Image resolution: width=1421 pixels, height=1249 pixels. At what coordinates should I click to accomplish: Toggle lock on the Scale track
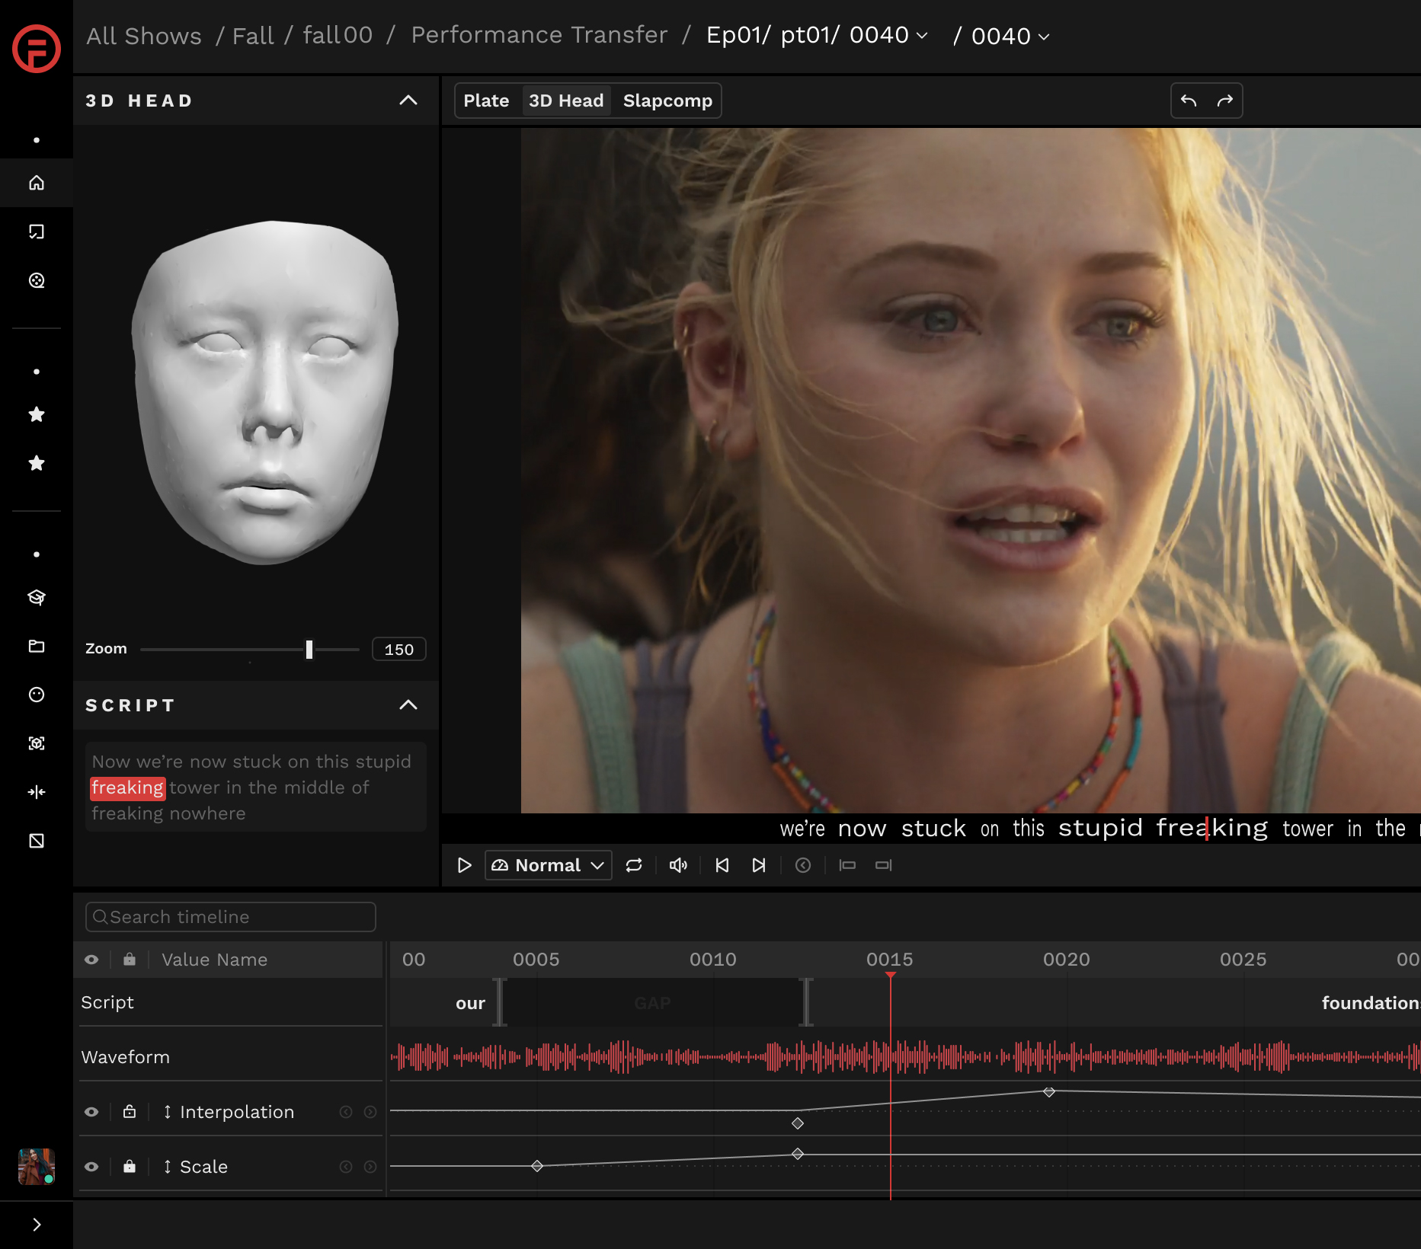tap(130, 1167)
